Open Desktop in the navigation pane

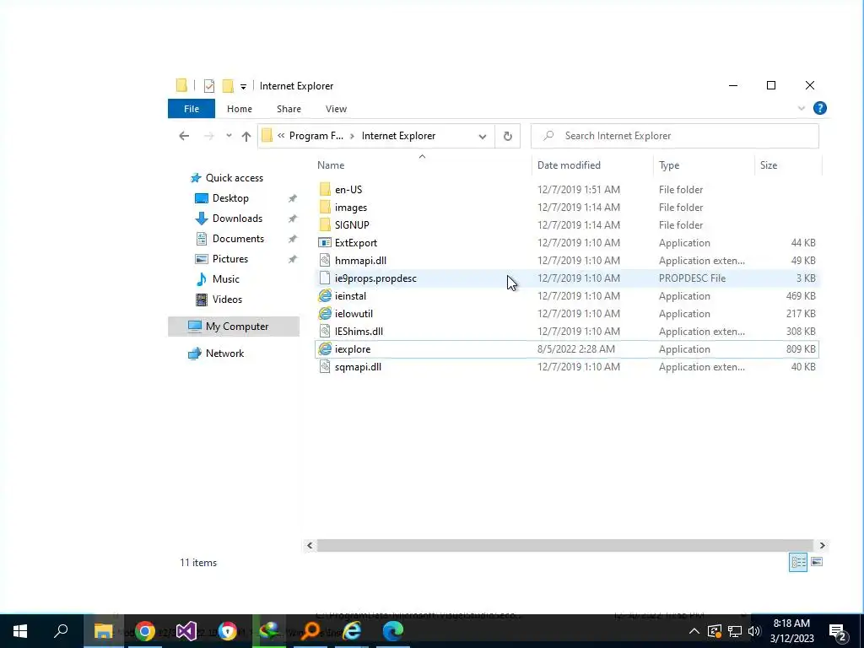[230, 198]
